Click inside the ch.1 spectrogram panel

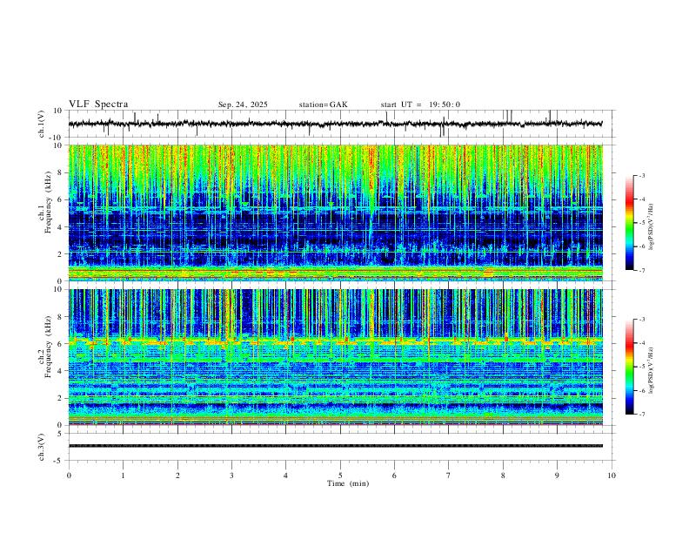(x=335, y=213)
